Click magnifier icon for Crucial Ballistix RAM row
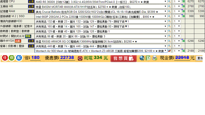This screenshot has height=115, width=205. pyautogui.click(x=169, y=11)
